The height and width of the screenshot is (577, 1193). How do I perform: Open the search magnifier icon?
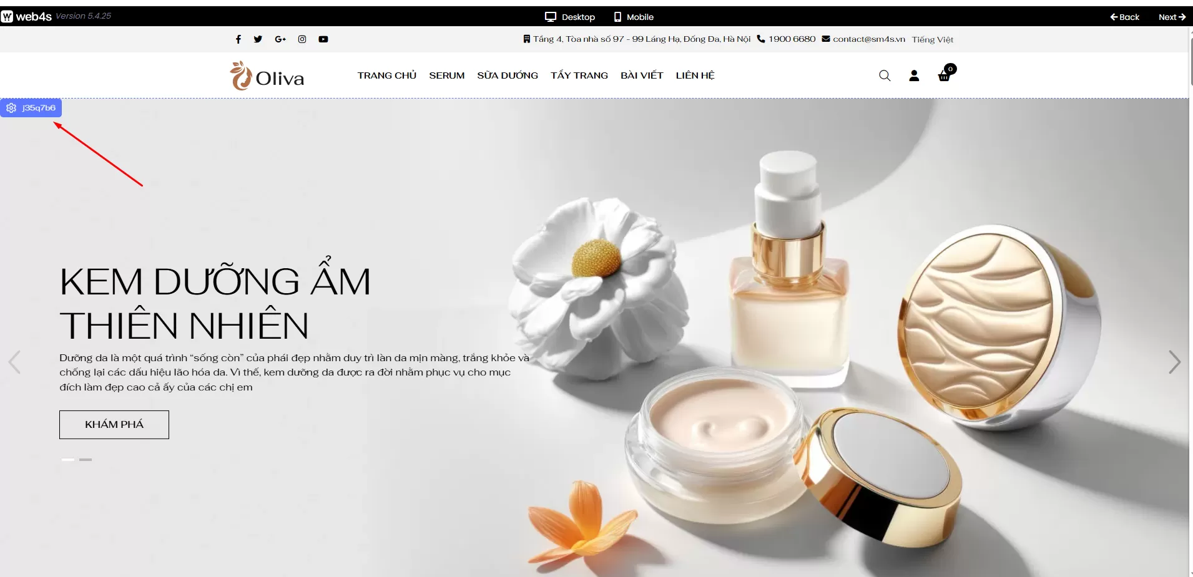885,75
